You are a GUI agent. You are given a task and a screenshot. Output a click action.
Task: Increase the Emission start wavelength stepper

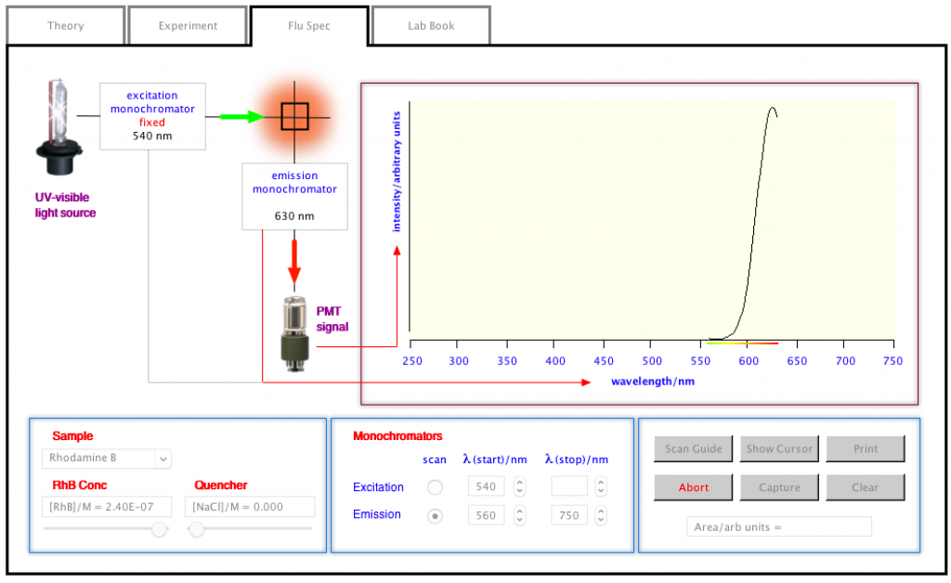click(520, 511)
